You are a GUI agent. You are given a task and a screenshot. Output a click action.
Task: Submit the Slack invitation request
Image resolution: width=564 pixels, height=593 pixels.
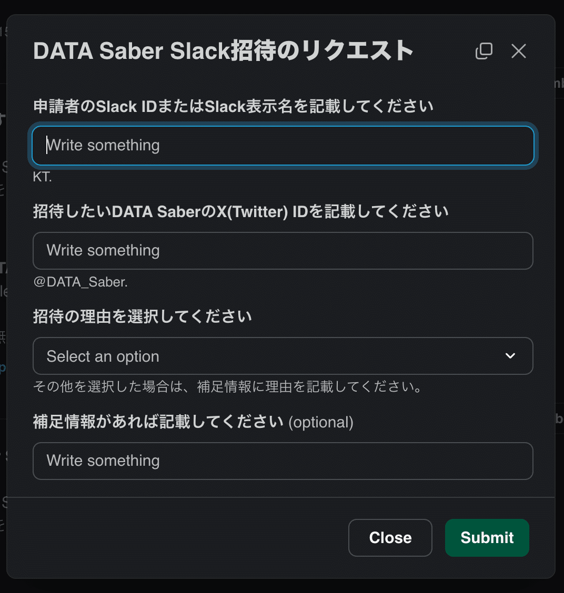[486, 537]
